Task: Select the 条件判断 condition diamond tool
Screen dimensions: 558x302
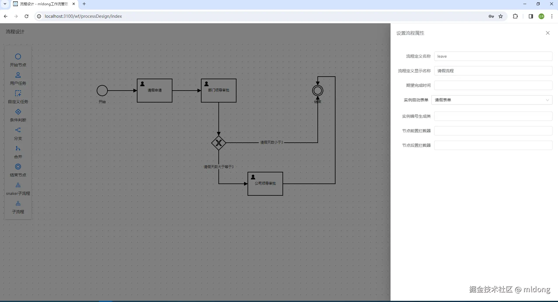Action: (x=18, y=115)
